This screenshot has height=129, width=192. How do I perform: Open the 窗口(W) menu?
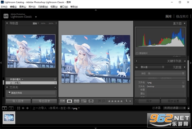64,7
